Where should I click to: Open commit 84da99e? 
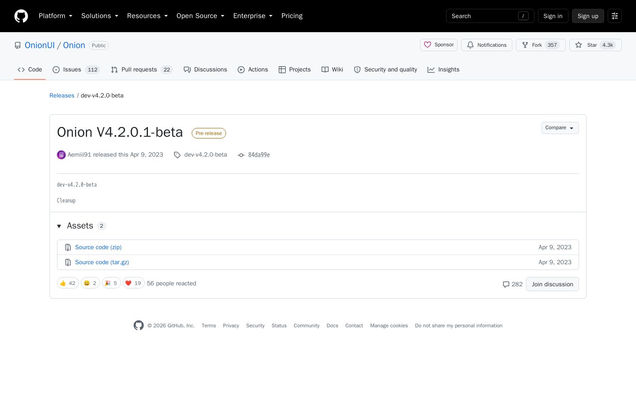259,155
